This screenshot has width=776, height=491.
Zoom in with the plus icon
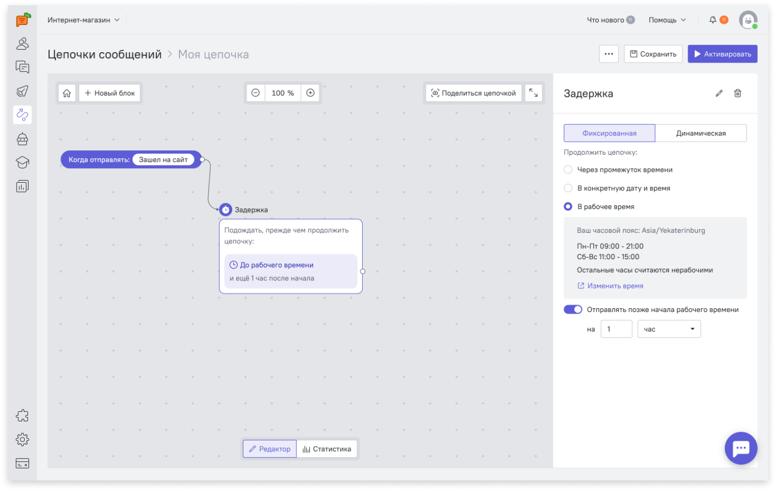(x=310, y=93)
